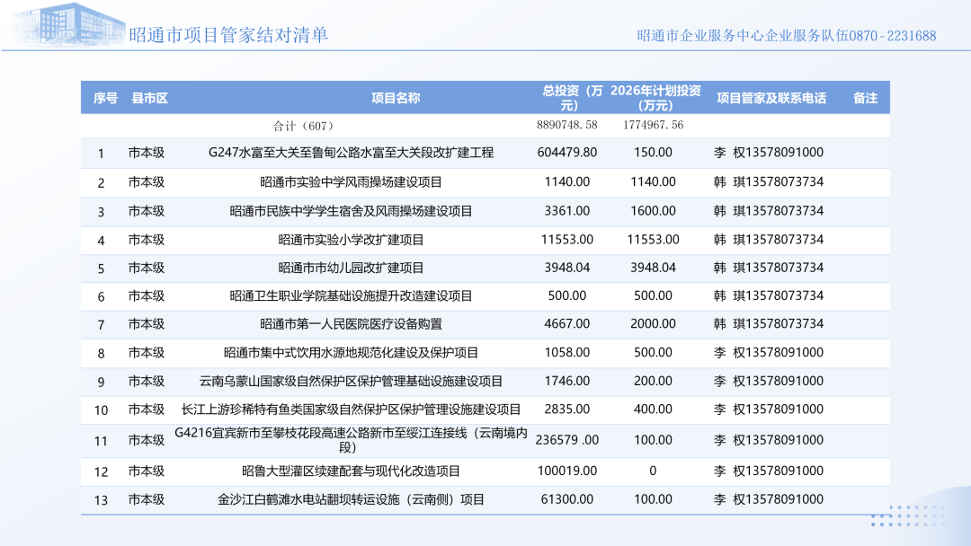This screenshot has height=546, width=971.
Task: Click 昭通市市幼儿园改扩建项目
Action: (x=352, y=269)
